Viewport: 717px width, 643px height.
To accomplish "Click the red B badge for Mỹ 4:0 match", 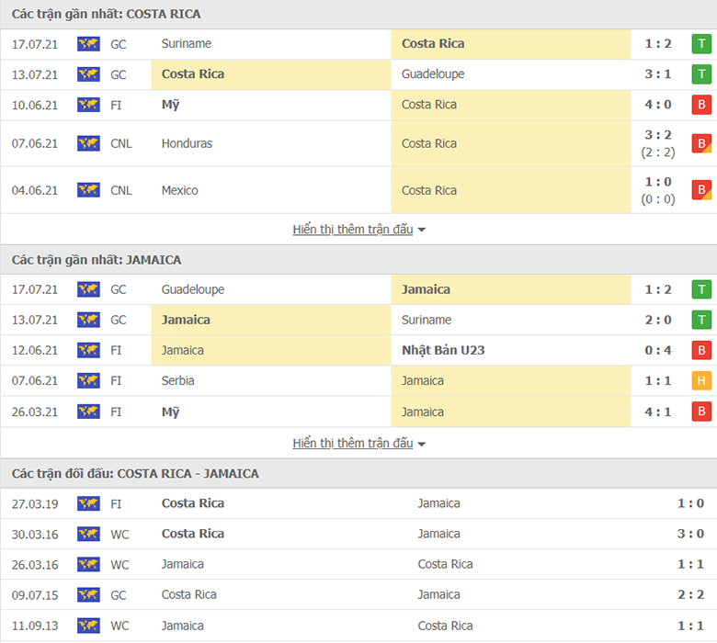I will [701, 105].
